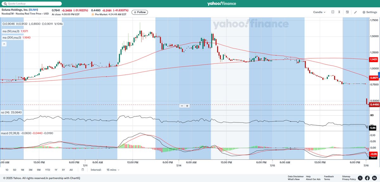Select the All range
Image resolution: width=380 pixels, height=182 pixels.
point(71,170)
